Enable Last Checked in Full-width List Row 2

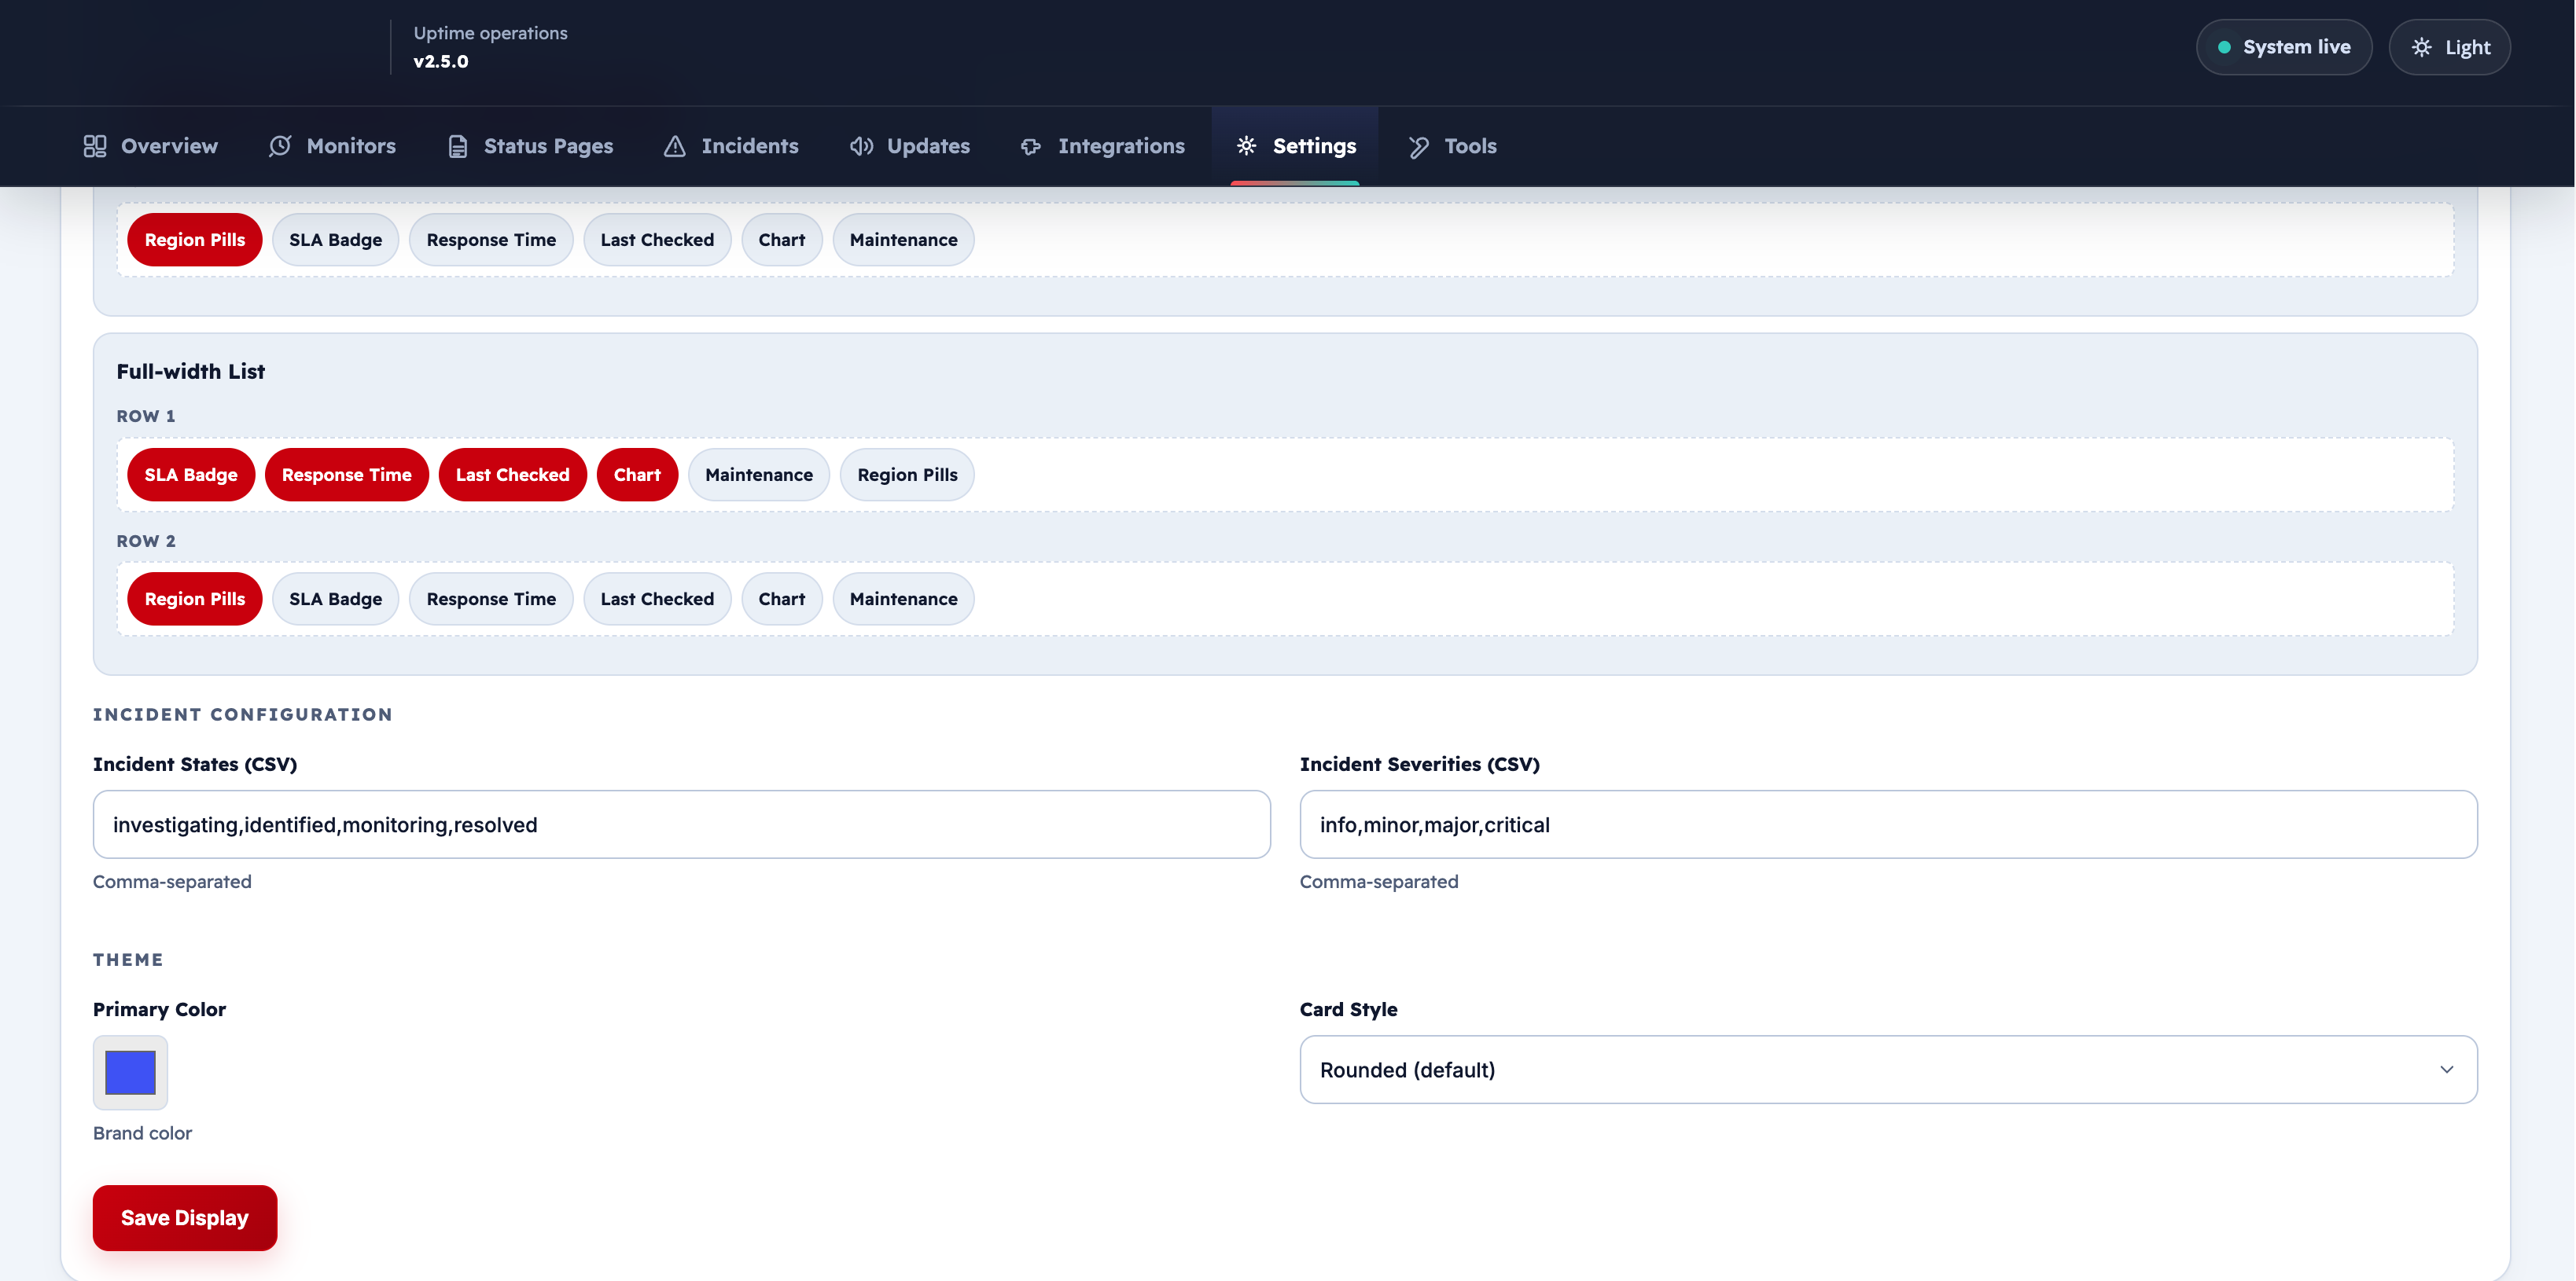[x=657, y=599]
